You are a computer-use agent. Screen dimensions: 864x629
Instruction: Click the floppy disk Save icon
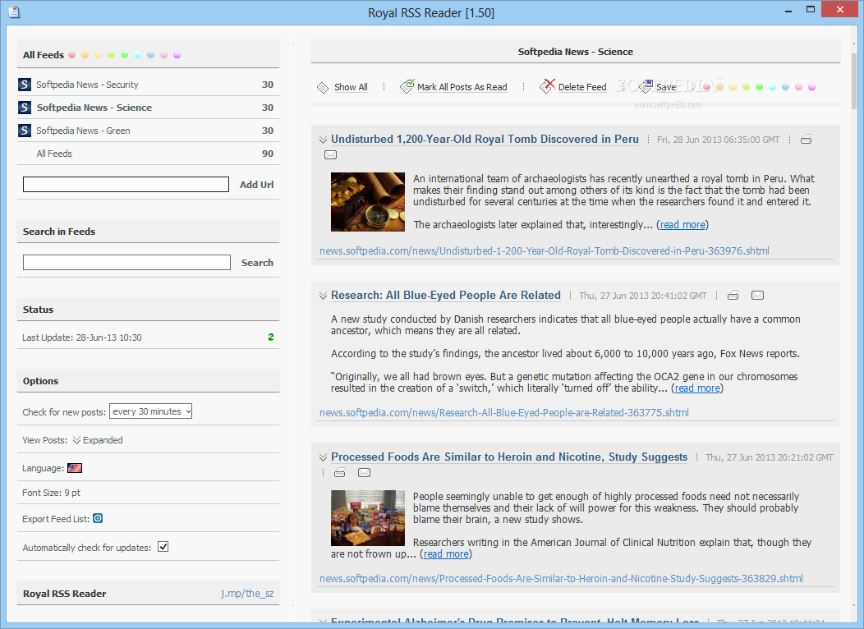[644, 86]
